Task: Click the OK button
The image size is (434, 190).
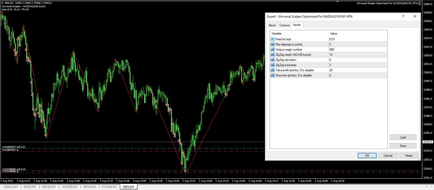Action: [367, 155]
